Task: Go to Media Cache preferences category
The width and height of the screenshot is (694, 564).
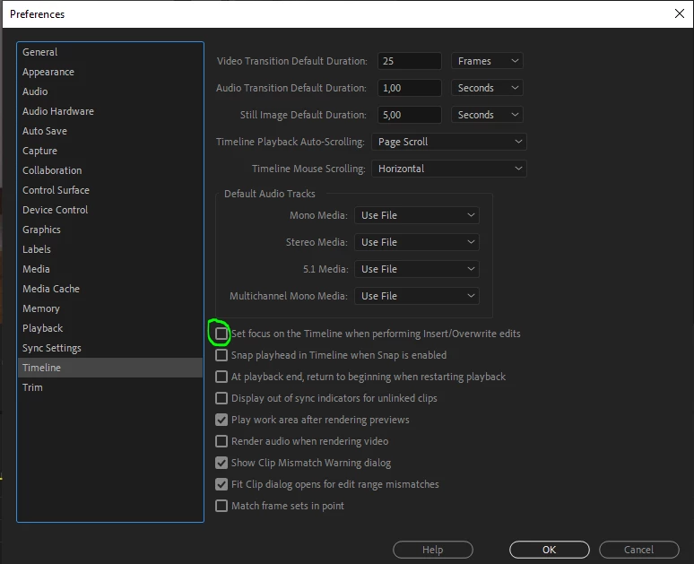Action: [110, 289]
